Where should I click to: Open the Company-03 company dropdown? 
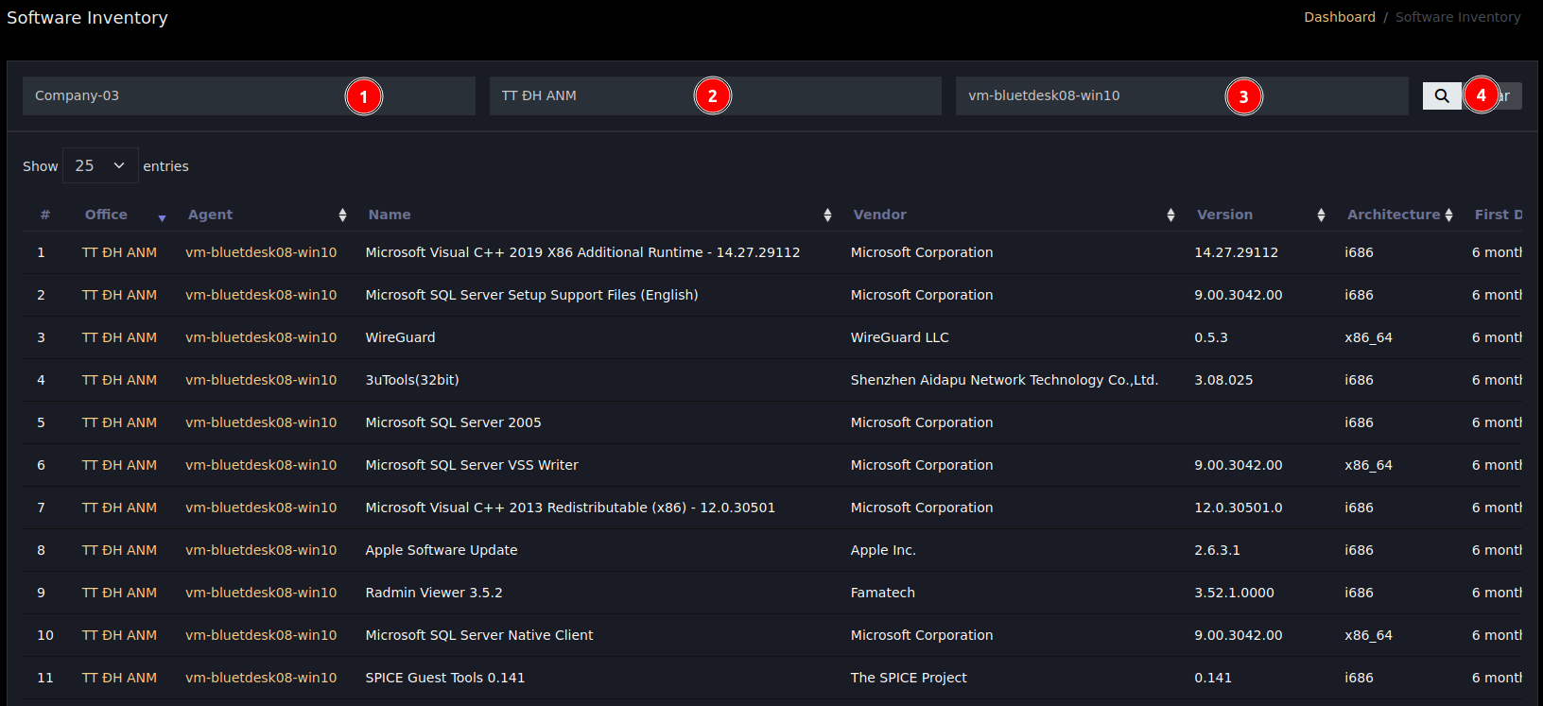189,96
